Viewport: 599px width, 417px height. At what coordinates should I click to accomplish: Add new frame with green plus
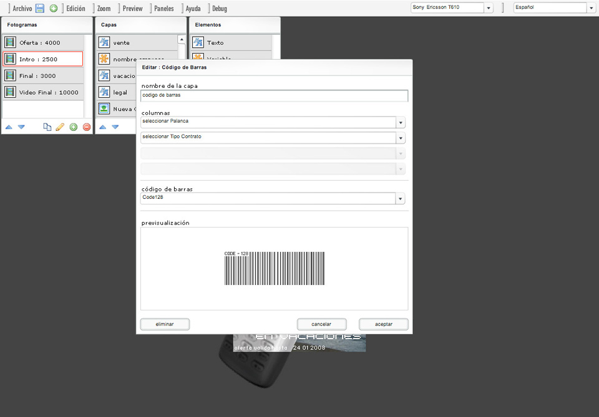pos(74,127)
